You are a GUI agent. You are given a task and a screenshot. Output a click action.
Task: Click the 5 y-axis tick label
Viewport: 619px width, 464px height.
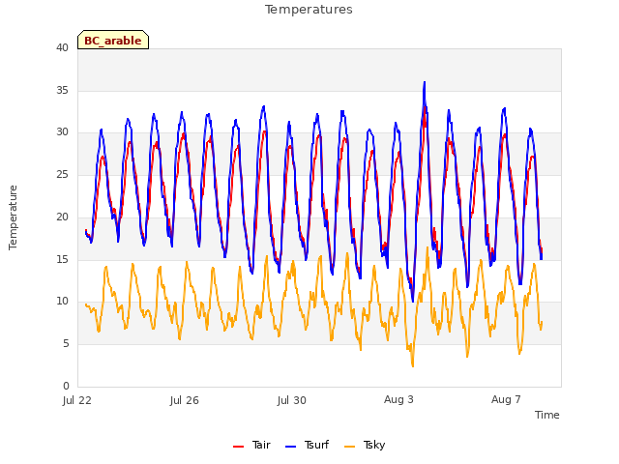point(66,344)
